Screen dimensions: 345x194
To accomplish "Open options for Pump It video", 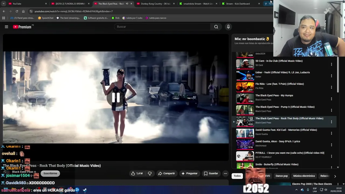I will click(332, 110).
